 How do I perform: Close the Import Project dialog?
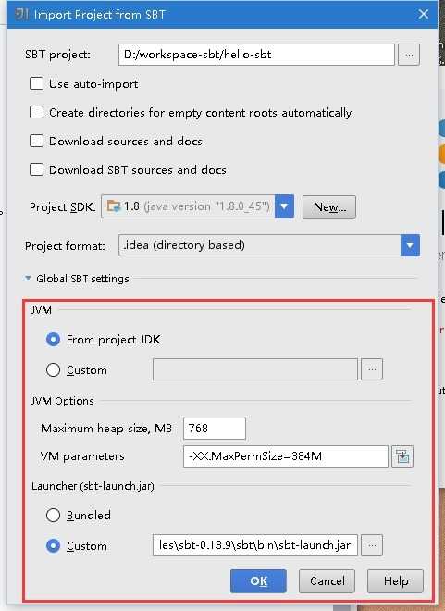click(x=424, y=15)
